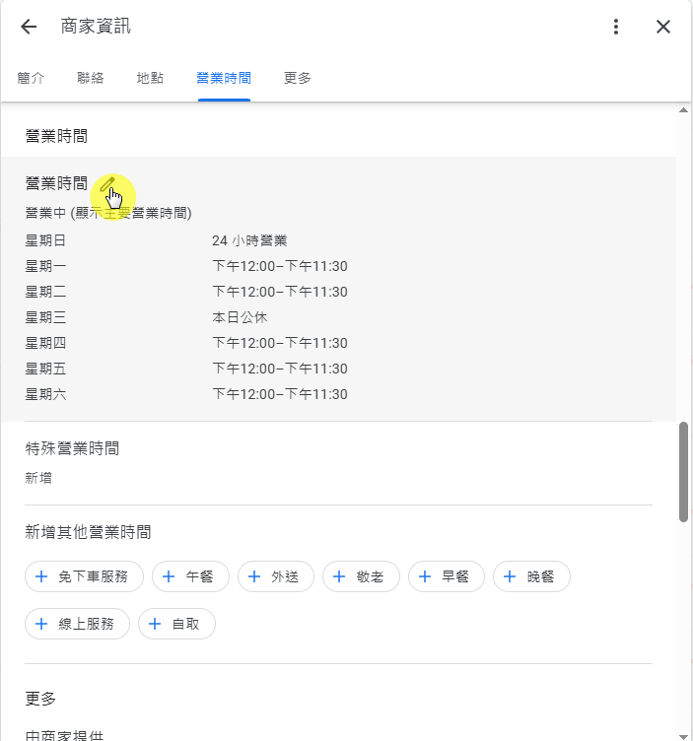Add 免下車服務 hours chip
The image size is (693, 741).
coord(84,576)
